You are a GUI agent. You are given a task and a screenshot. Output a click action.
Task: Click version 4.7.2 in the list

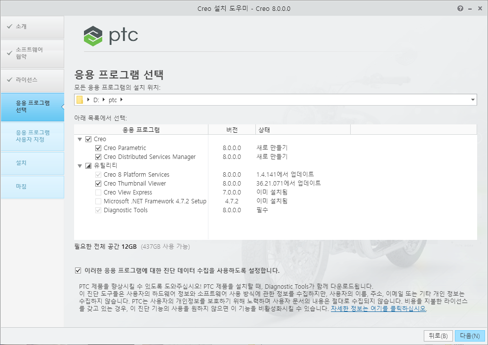232,201
